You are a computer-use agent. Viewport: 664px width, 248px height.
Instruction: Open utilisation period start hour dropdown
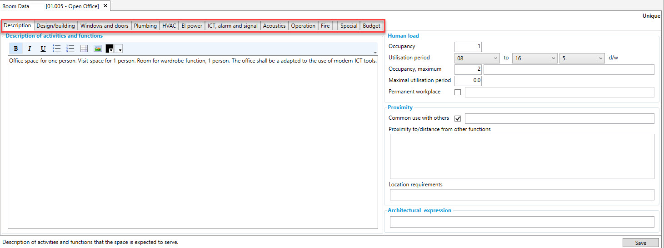tap(477, 58)
